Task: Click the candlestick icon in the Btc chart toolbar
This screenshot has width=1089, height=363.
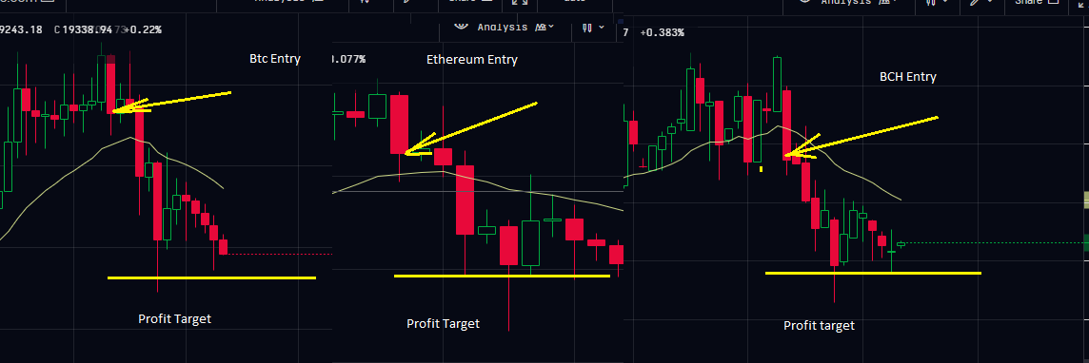Action: pyautogui.click(x=366, y=2)
